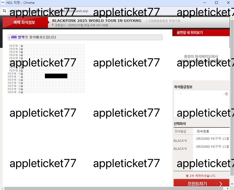The height and width of the screenshot is (190, 234).
Task: Click the 관람일시 date and time text
Action: pyautogui.click(x=82, y=25)
